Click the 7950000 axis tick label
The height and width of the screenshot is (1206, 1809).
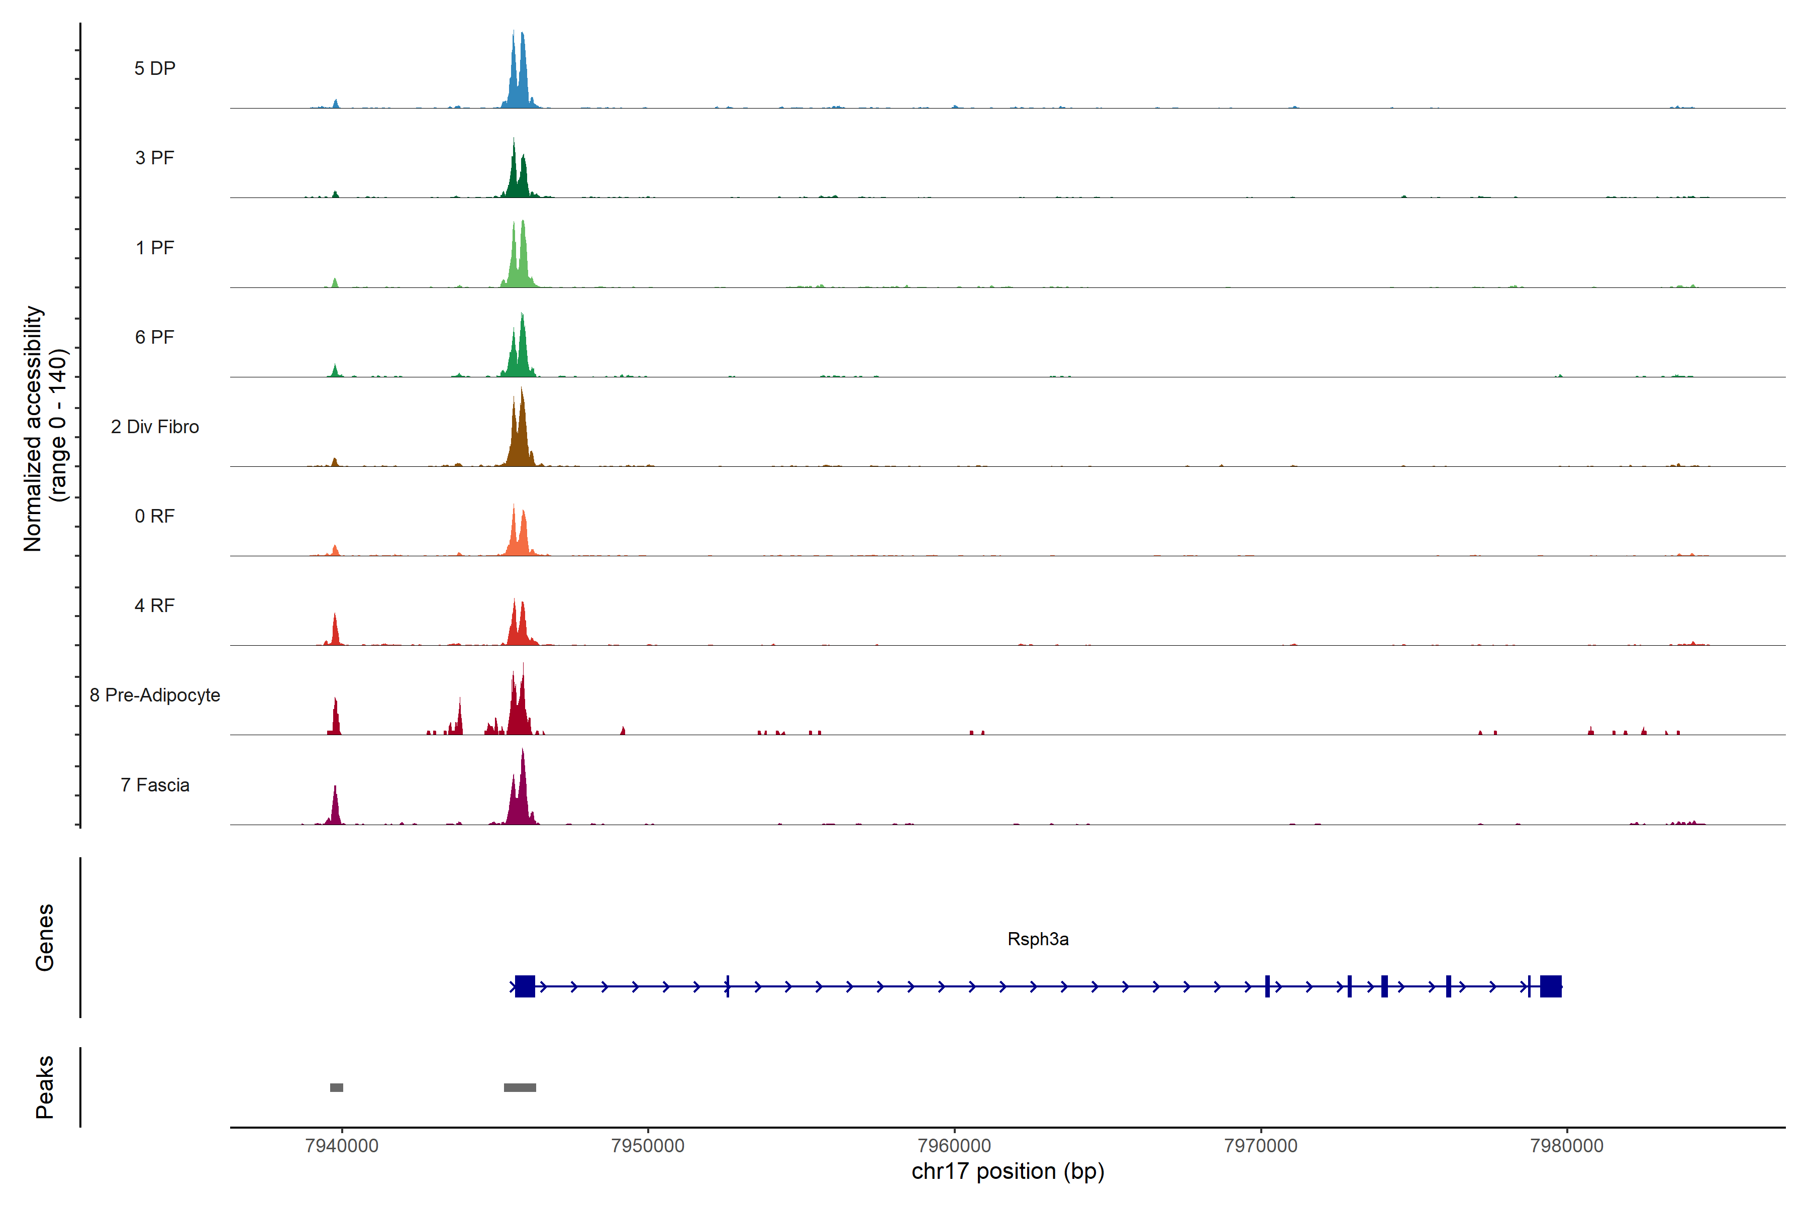[x=648, y=1145]
